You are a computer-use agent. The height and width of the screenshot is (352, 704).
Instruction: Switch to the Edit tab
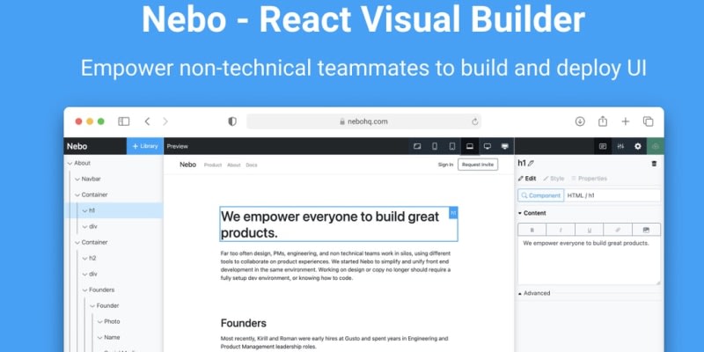pyautogui.click(x=527, y=179)
